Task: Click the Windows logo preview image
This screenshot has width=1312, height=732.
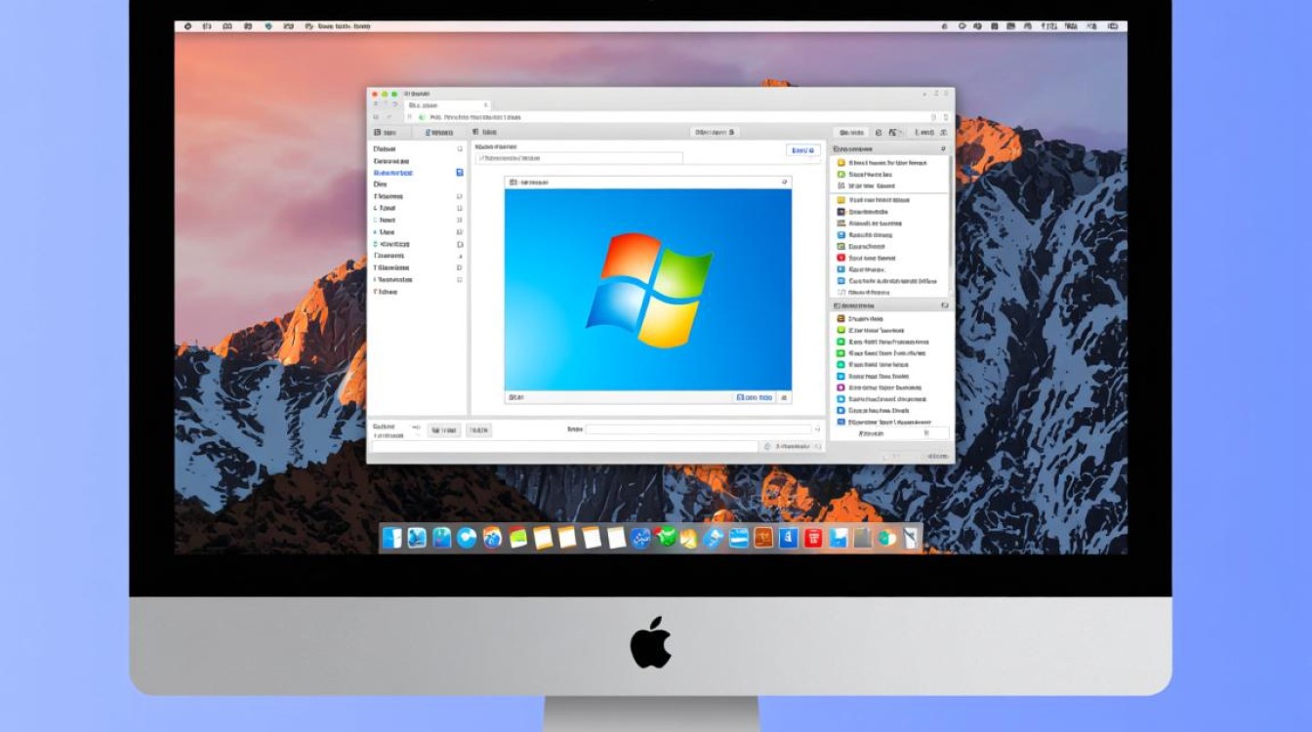Action: [x=647, y=289]
